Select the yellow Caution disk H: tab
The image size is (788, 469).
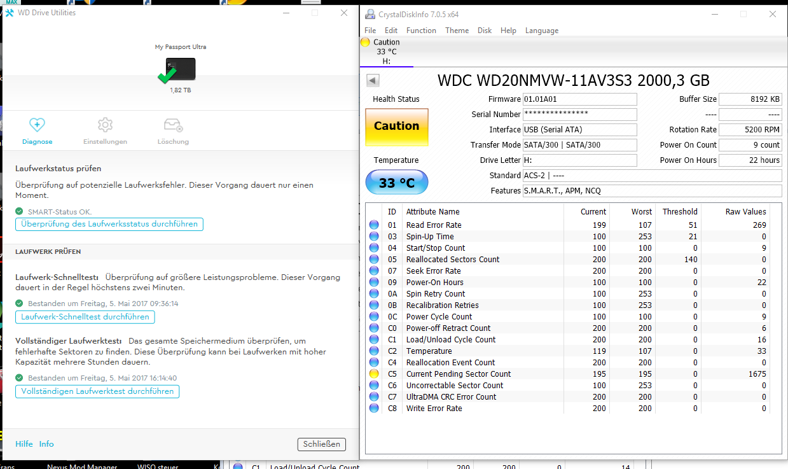(387, 52)
